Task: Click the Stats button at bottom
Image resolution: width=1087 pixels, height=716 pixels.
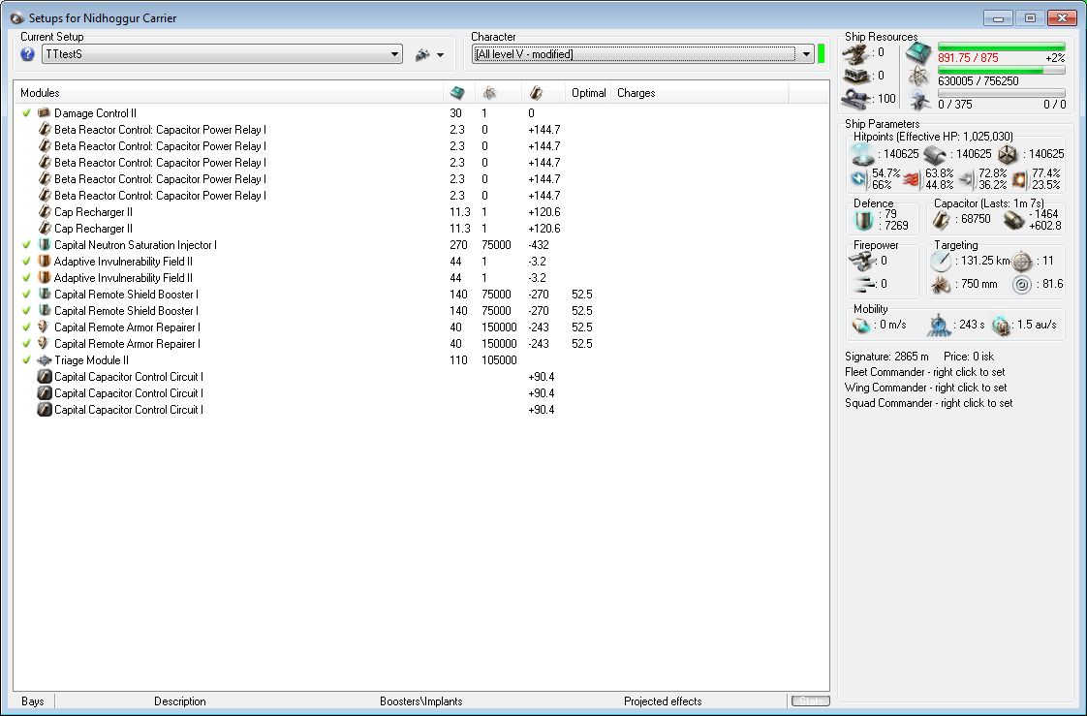Action: pos(810,701)
